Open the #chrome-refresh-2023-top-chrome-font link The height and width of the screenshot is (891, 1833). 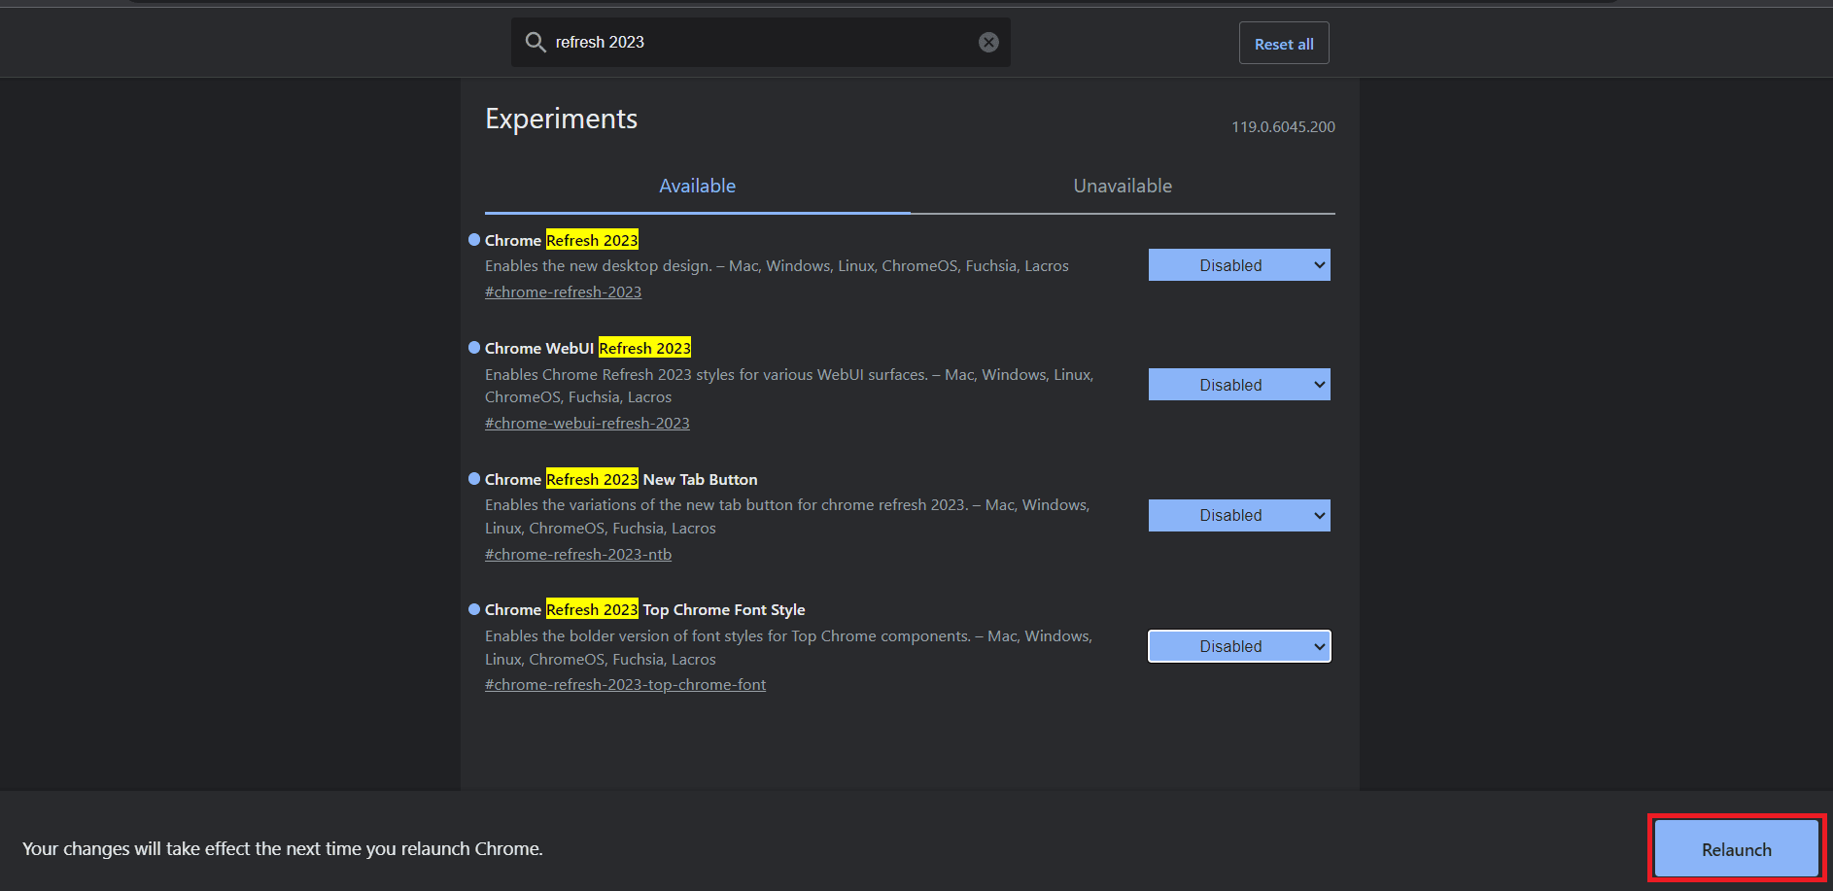(x=625, y=684)
